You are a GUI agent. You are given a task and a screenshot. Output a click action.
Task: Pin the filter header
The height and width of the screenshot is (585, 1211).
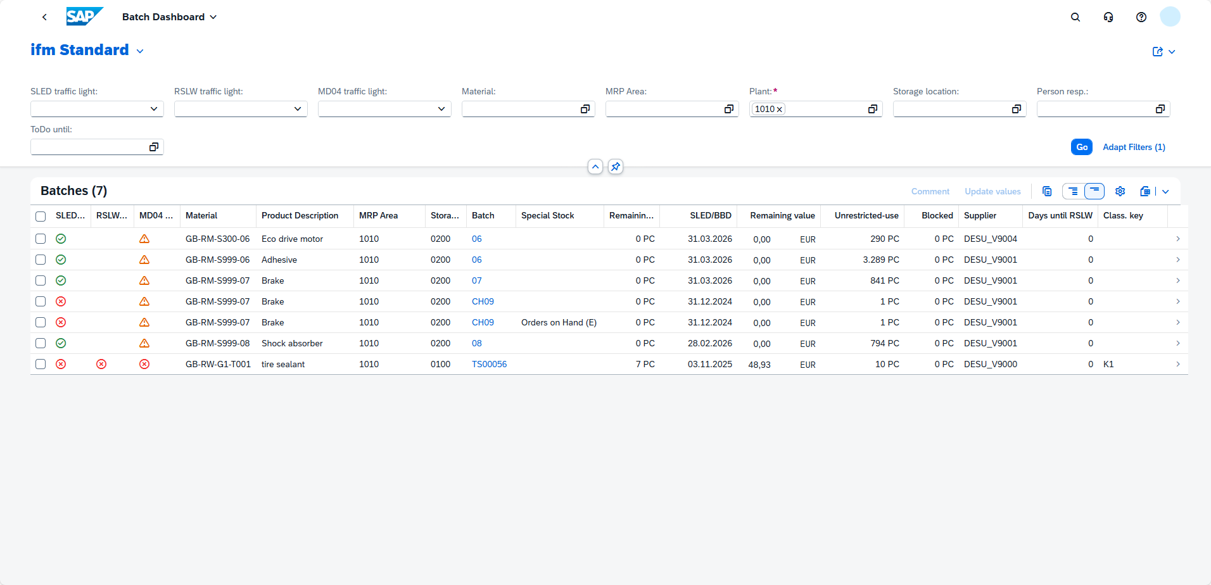click(616, 167)
